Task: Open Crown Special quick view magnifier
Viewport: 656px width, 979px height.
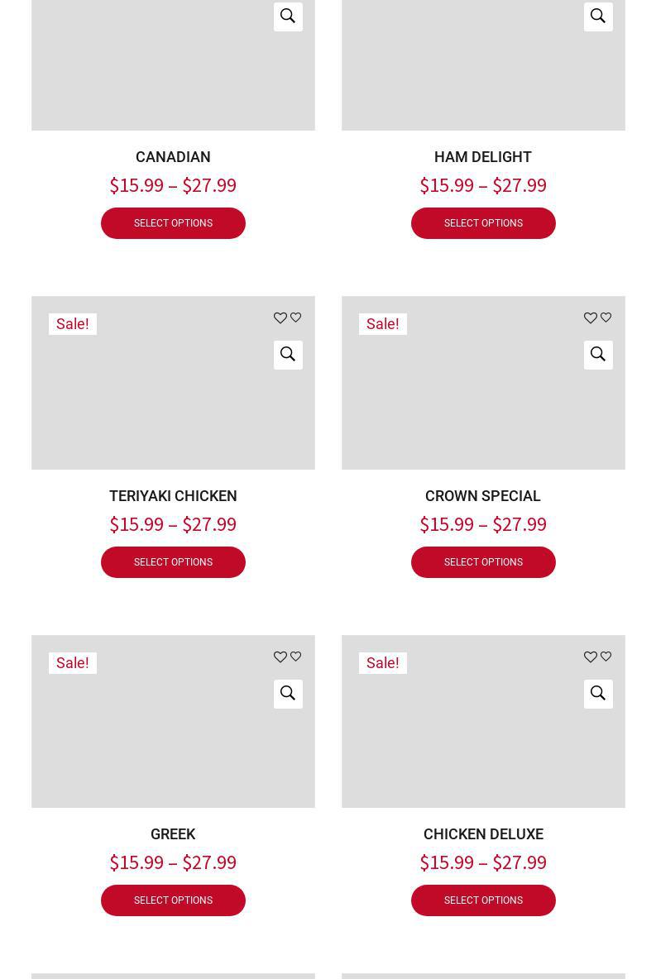Action: click(x=598, y=355)
